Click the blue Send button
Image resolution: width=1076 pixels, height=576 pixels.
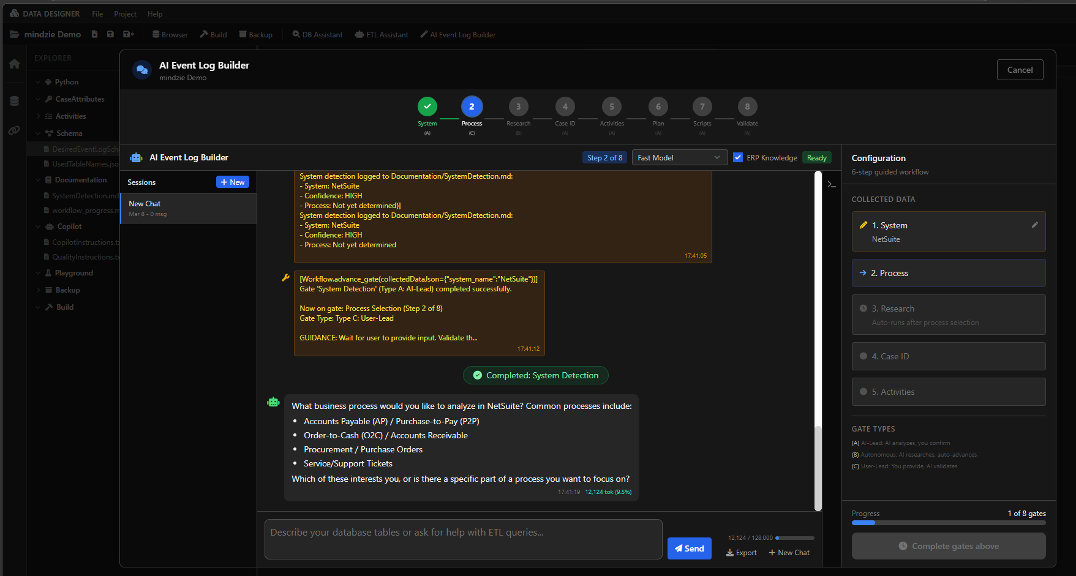(689, 548)
